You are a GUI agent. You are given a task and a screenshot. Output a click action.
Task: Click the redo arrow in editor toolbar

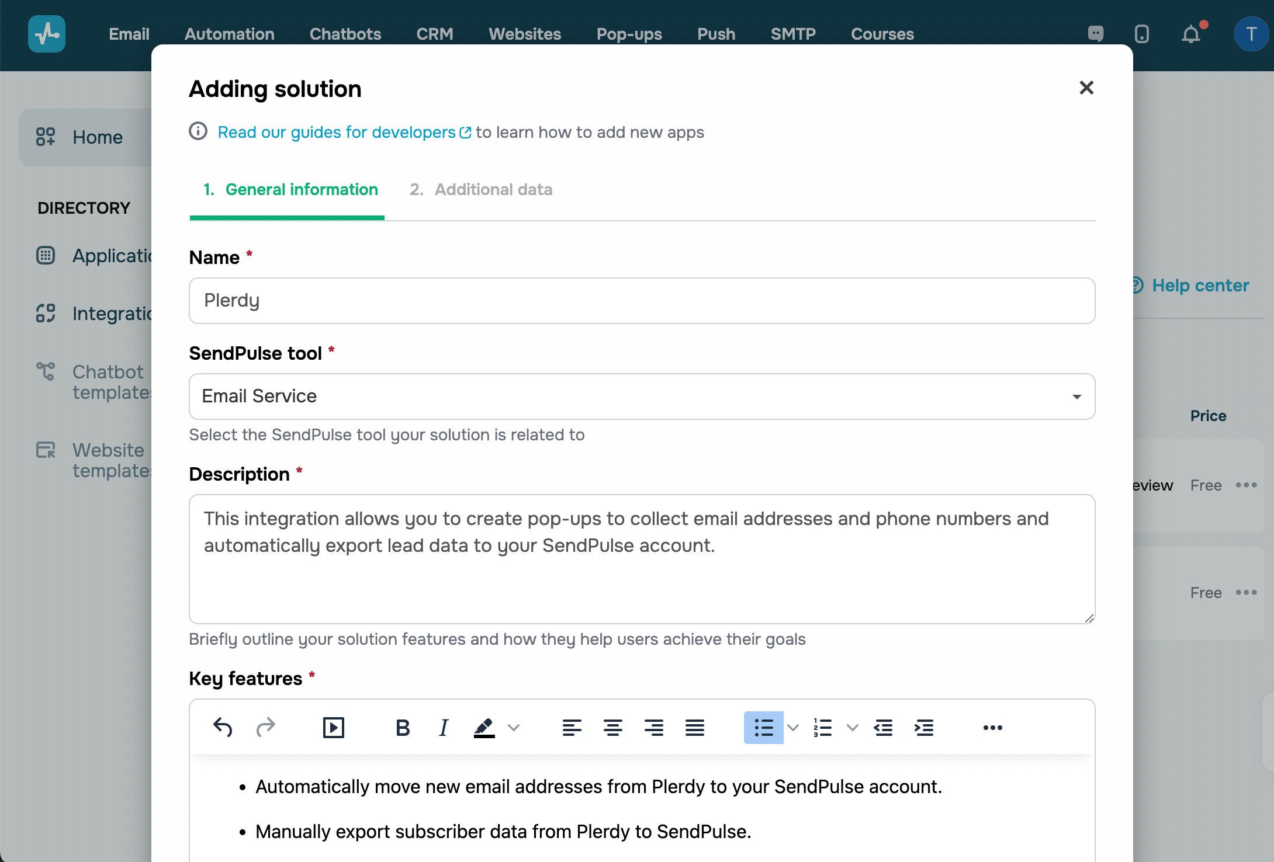click(x=265, y=728)
